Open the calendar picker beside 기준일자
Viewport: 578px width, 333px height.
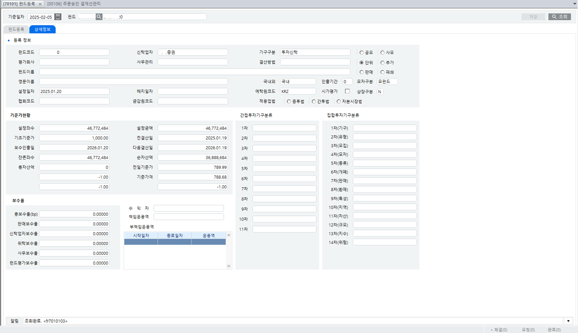click(x=58, y=17)
